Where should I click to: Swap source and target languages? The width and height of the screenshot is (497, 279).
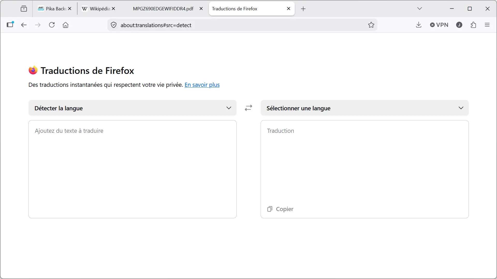(248, 108)
